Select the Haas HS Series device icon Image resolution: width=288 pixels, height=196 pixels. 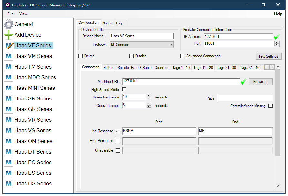click(x=9, y=184)
